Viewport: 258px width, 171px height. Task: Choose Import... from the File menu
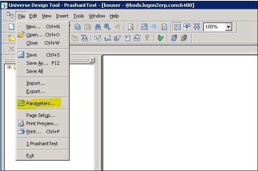(x=43, y=83)
